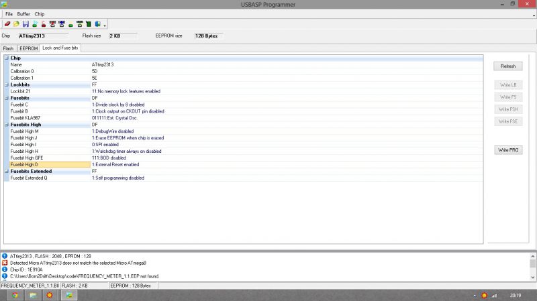Collapse the Chip section
The width and height of the screenshot is (537, 301).
click(x=7, y=58)
